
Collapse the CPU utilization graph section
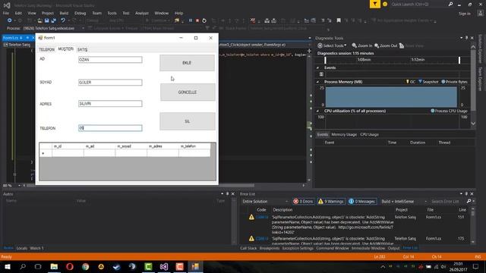tap(317, 111)
